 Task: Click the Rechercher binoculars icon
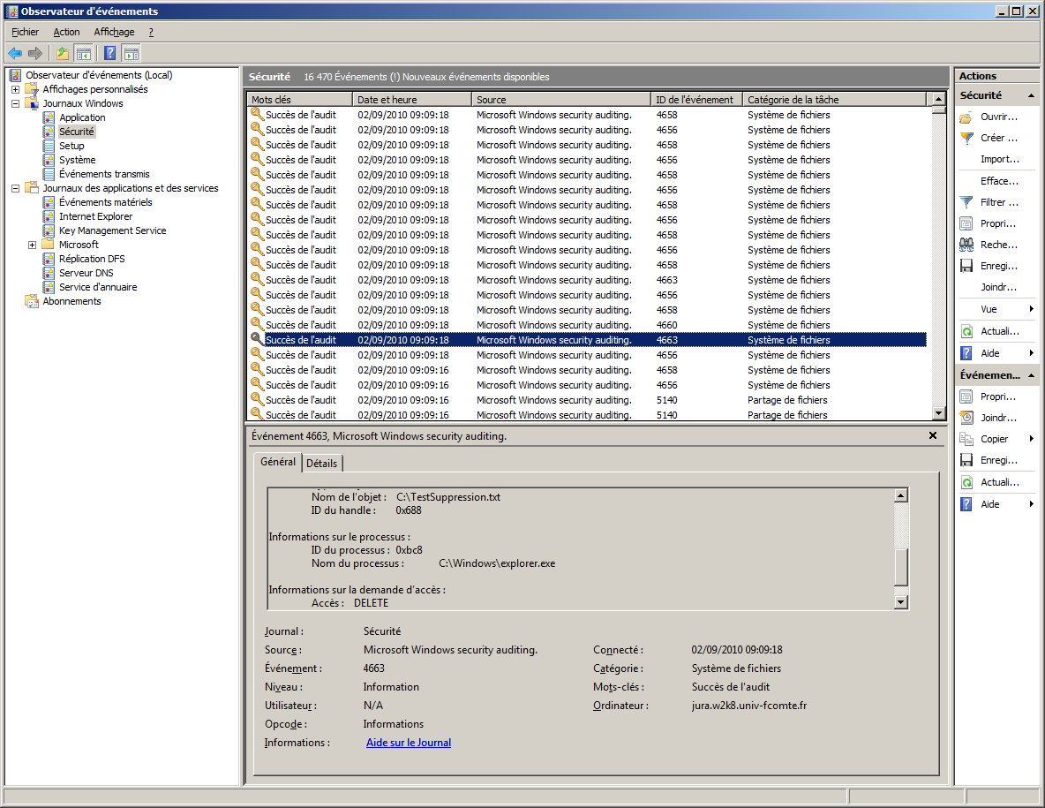[966, 245]
